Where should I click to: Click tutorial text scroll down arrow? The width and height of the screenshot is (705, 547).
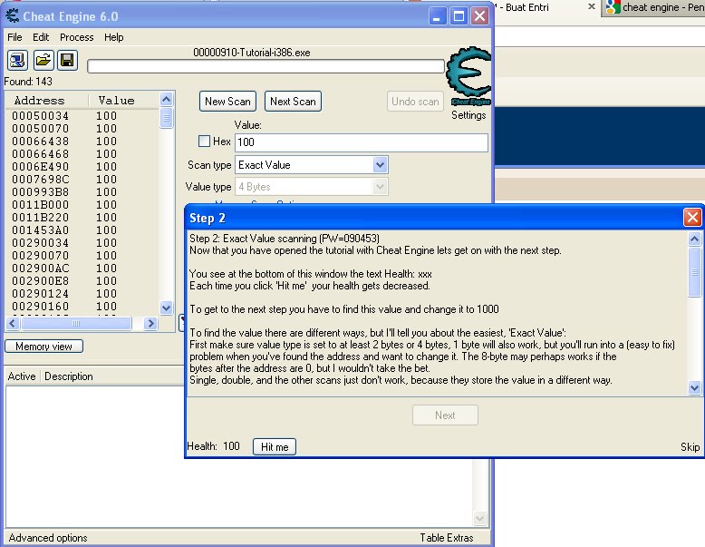click(694, 387)
